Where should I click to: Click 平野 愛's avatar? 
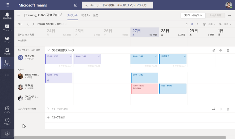click(x=20, y=87)
